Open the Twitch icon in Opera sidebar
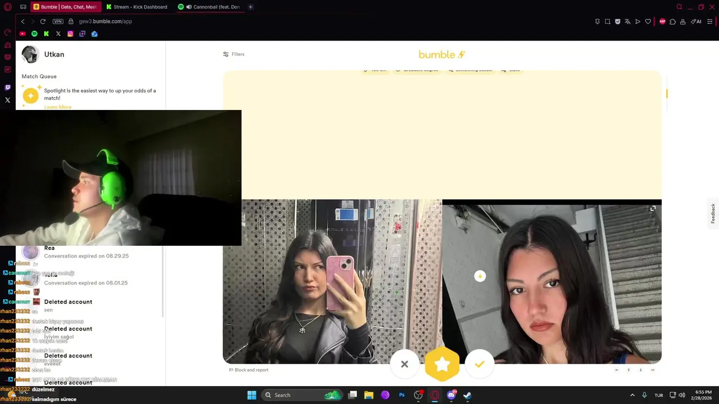 click(8, 88)
